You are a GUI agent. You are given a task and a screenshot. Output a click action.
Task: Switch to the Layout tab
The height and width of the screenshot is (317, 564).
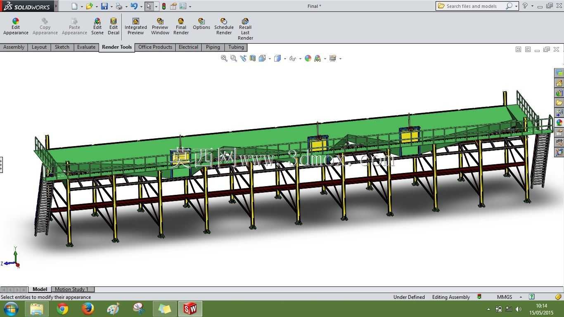[x=39, y=47]
